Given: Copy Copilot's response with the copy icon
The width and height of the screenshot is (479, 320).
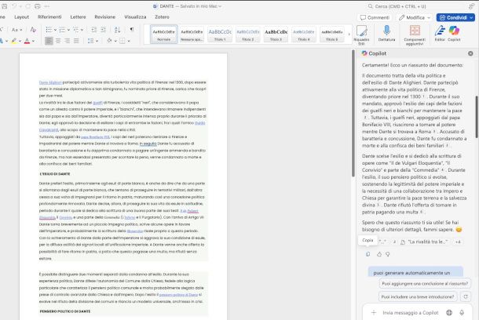Looking at the screenshot, I should (x=367, y=253).
